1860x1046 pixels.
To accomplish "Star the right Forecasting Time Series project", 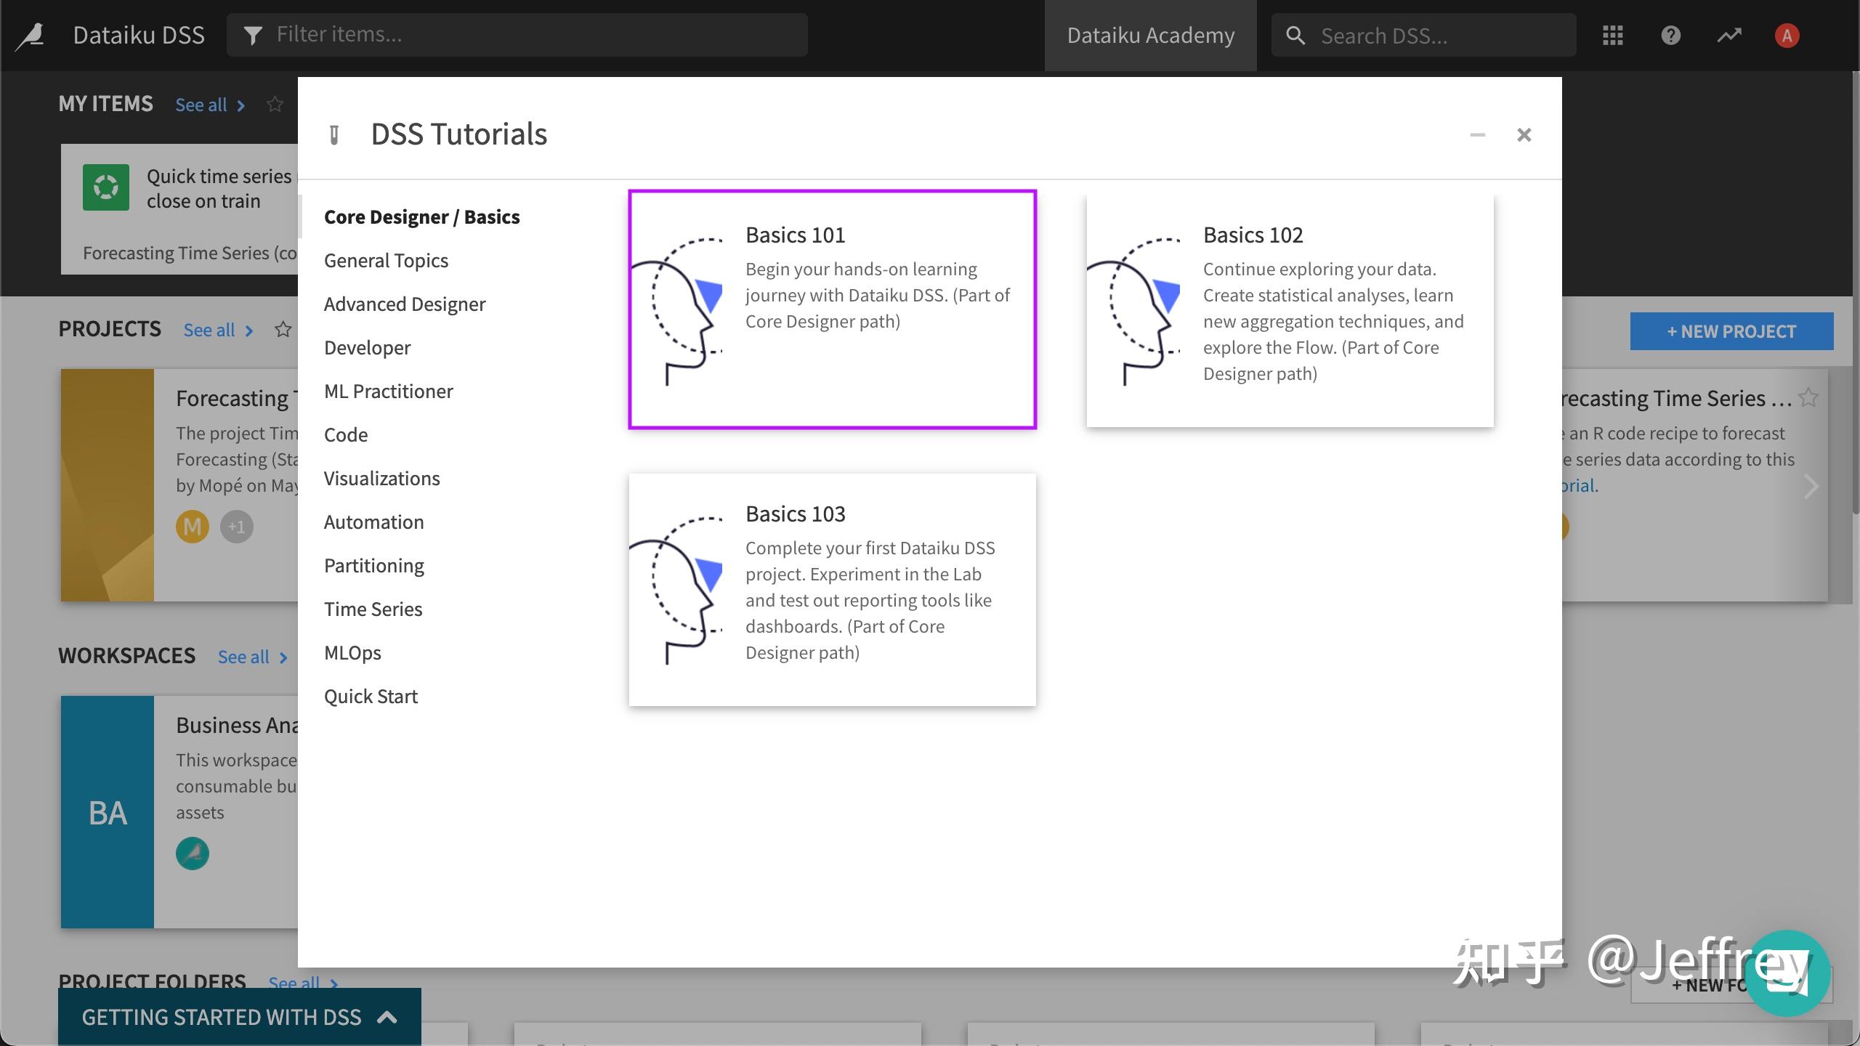I will pyautogui.click(x=1808, y=398).
